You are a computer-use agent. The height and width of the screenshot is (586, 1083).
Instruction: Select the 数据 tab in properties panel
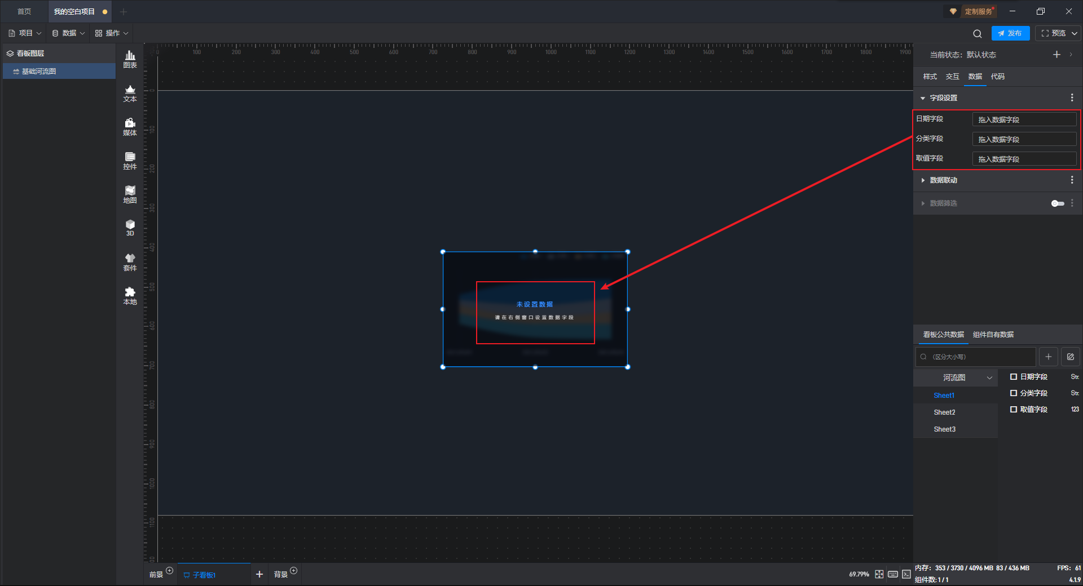point(975,77)
